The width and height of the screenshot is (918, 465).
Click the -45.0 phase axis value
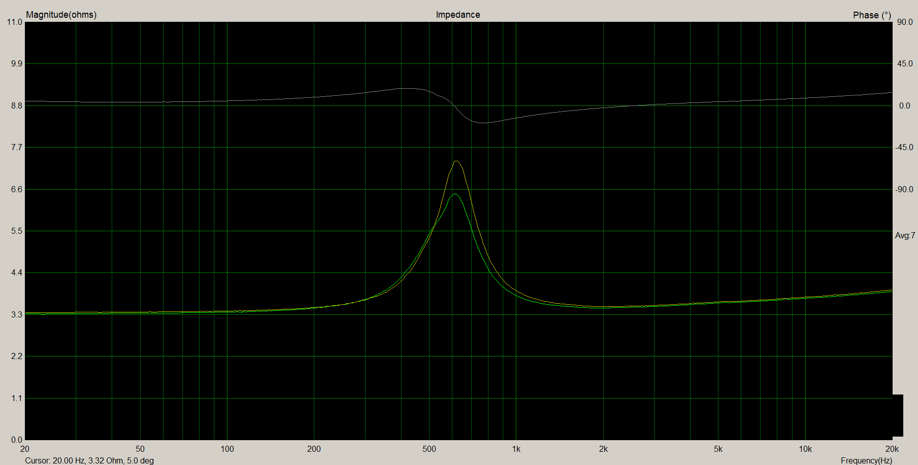tap(904, 147)
